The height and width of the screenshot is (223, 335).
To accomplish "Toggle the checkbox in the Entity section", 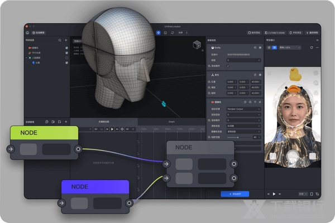I will point(228,66).
